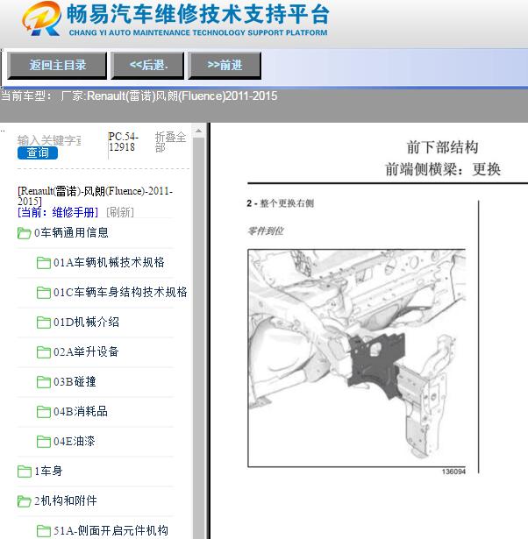Screen dimensions: 528x539
Task: Click the image number 136094
Action: [x=453, y=472]
